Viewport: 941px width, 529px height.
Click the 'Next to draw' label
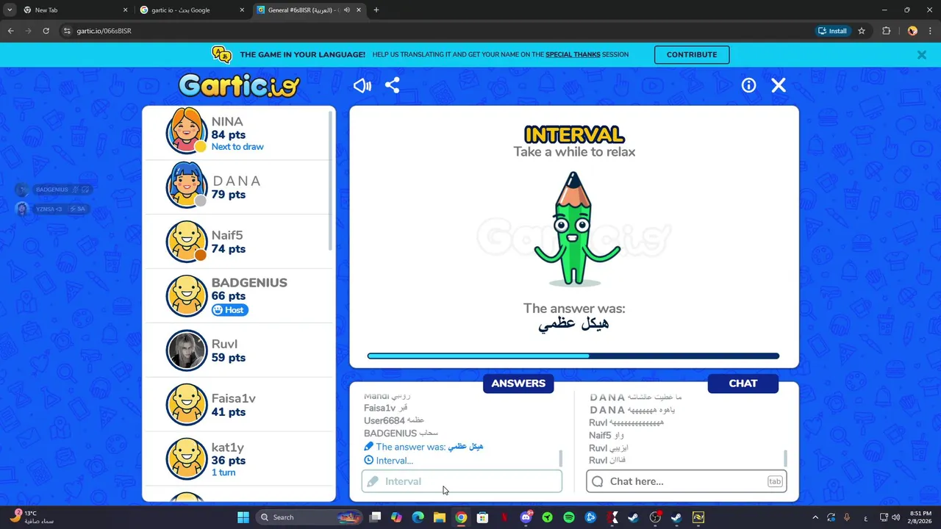click(x=237, y=147)
